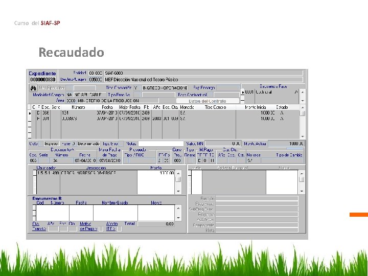Click the Secuencia Fase list down arrow
Image resolution: width=368 pixels, height=276 pixels.
pyautogui.click(x=303, y=101)
